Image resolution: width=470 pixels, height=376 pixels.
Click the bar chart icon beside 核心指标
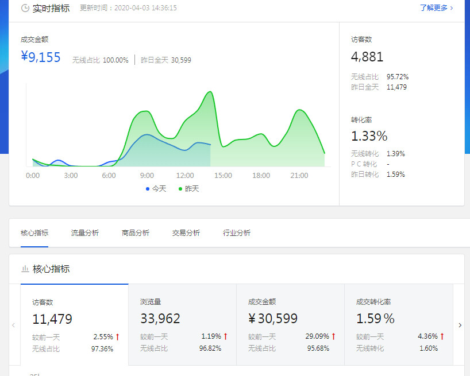click(x=25, y=269)
